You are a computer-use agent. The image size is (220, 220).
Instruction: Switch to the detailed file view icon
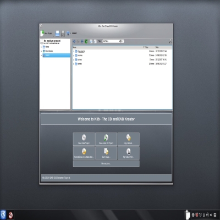(x=95, y=41)
